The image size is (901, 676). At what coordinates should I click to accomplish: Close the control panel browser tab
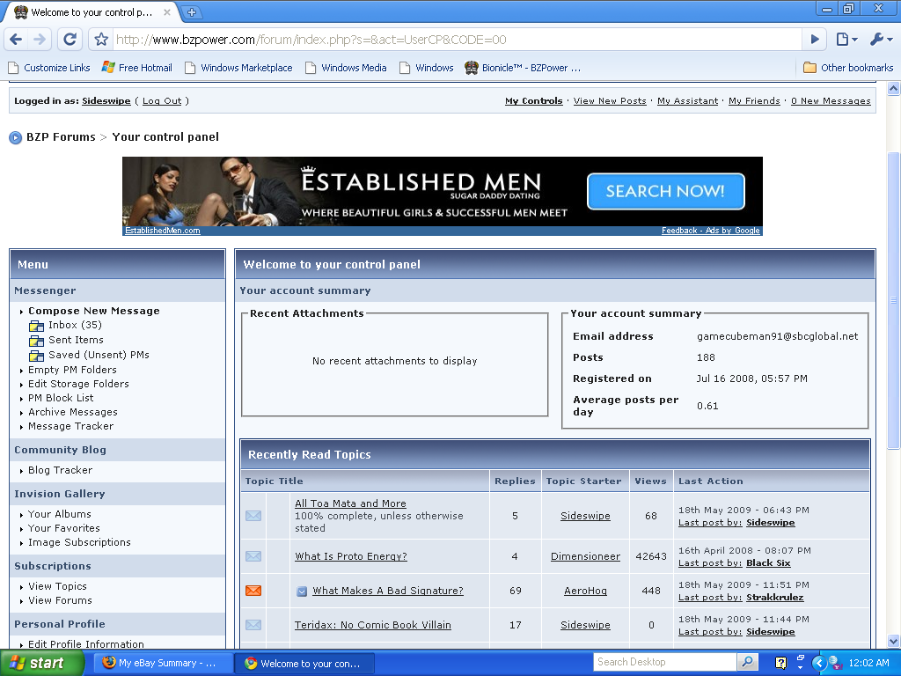point(166,12)
